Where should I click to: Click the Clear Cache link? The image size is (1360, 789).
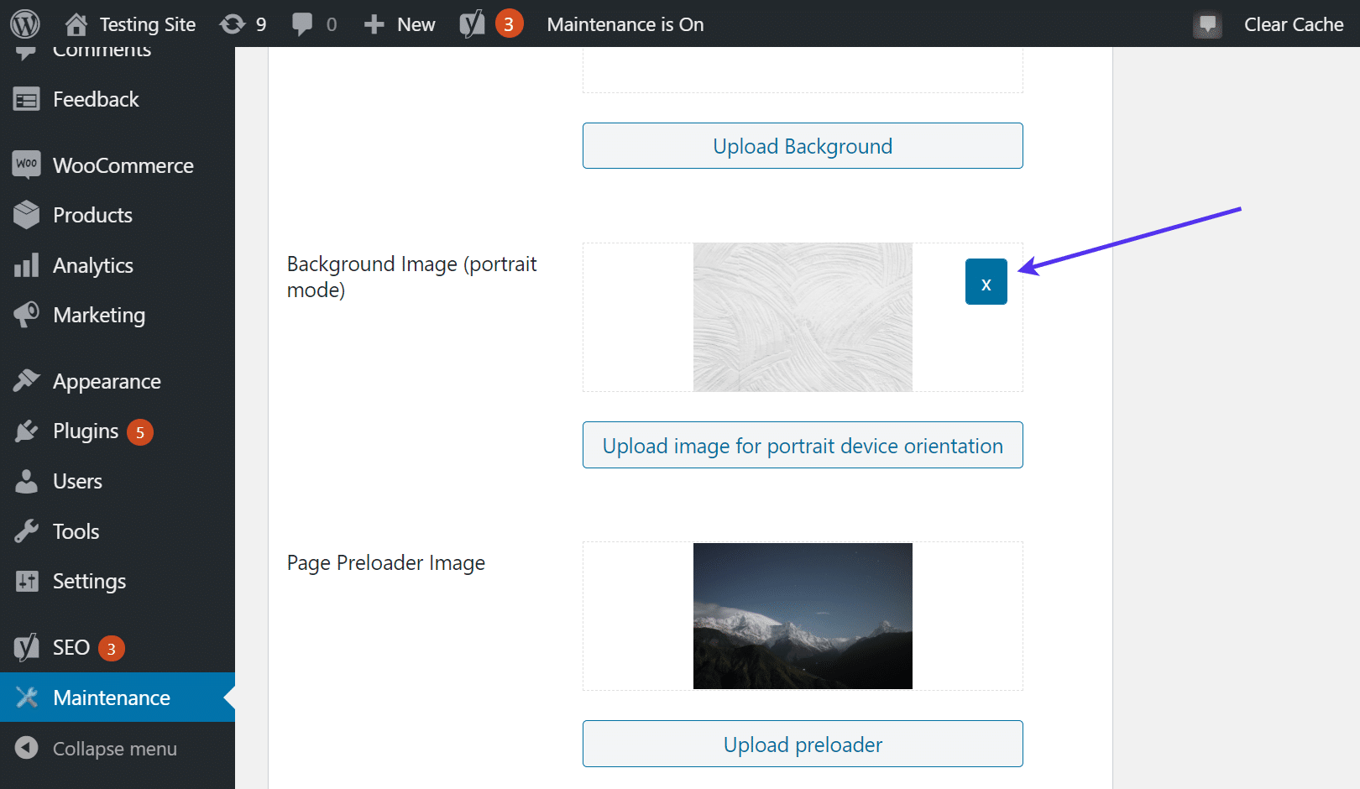[1293, 24]
